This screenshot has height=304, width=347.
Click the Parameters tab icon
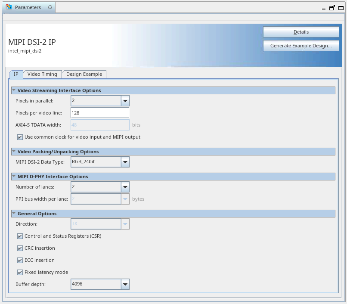[9, 7]
